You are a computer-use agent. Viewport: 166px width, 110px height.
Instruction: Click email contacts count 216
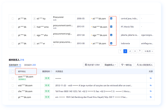[x=22, y=60]
